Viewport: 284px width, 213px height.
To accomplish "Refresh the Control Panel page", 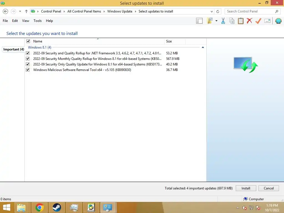I will pyautogui.click(x=218, y=11).
